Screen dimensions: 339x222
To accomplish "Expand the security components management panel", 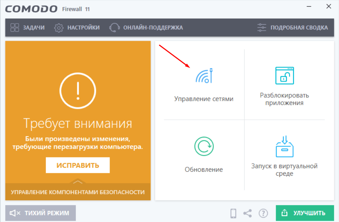I will [x=78, y=192].
